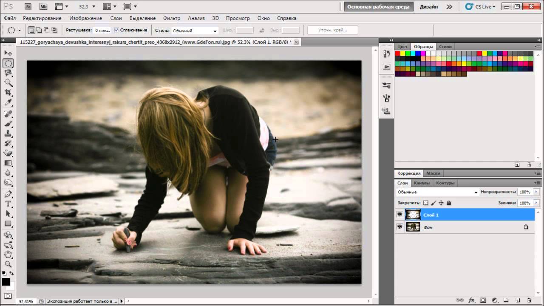Hide layer Слой 1 visibility eye
This screenshot has height=306, width=544.
[x=399, y=215]
